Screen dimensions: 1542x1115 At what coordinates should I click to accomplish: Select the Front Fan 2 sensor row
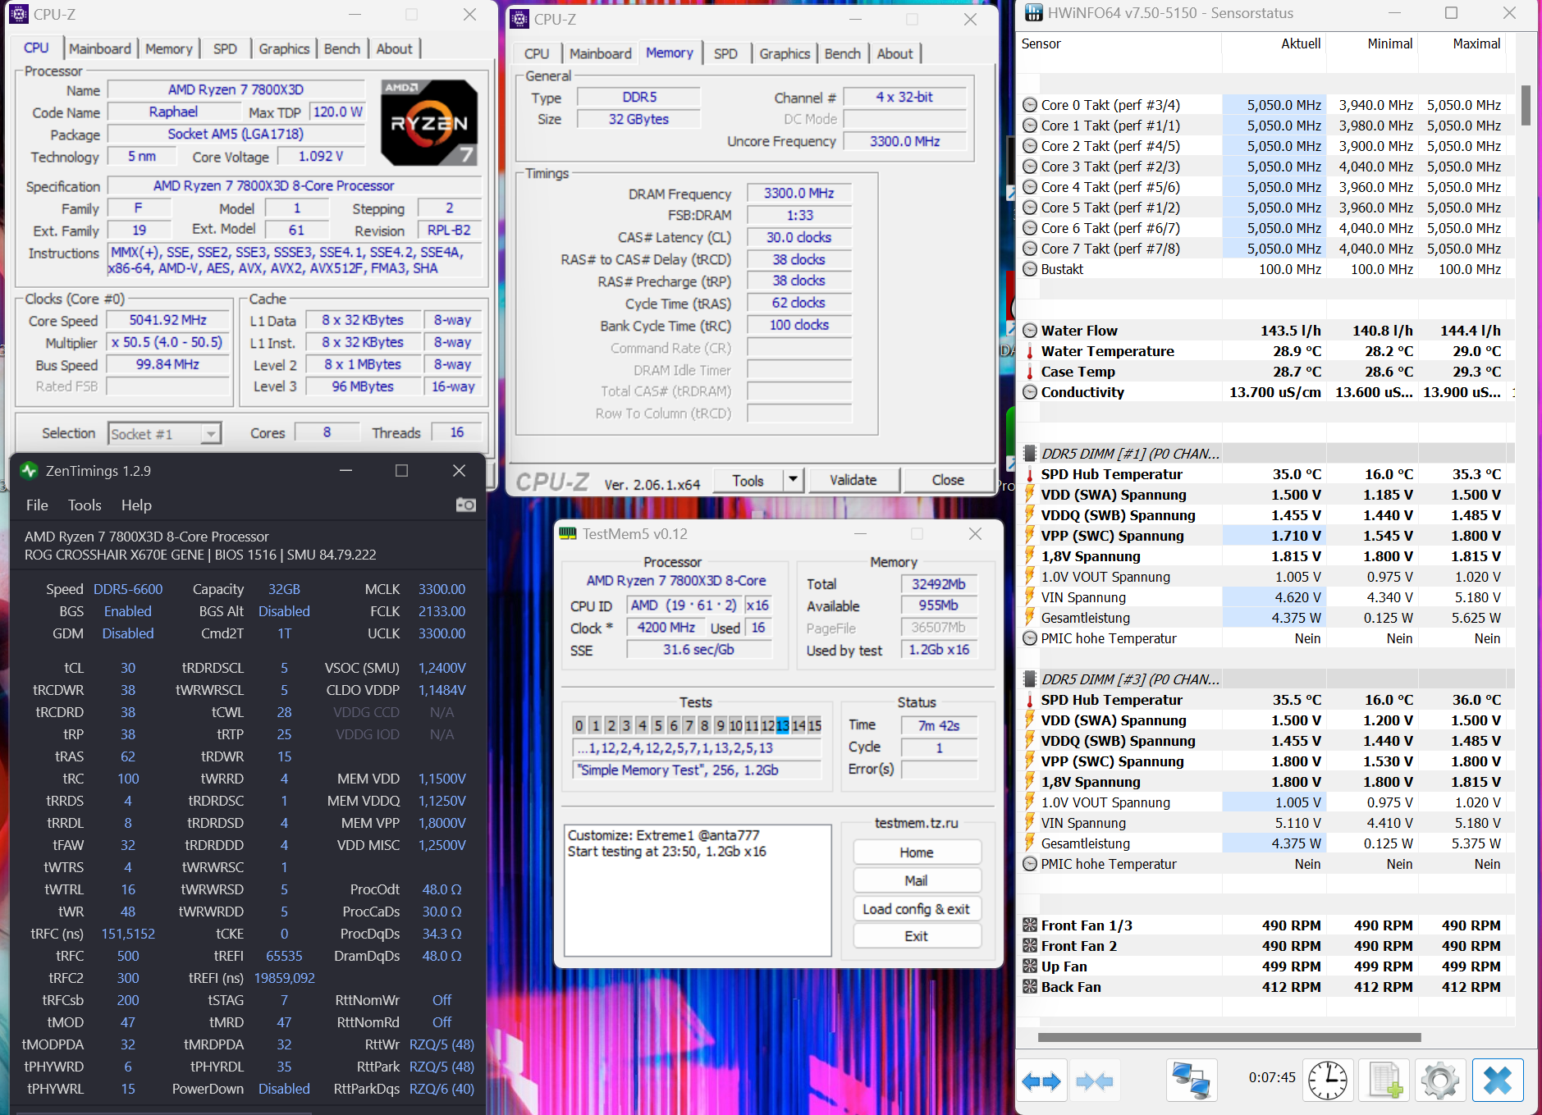click(x=1267, y=946)
